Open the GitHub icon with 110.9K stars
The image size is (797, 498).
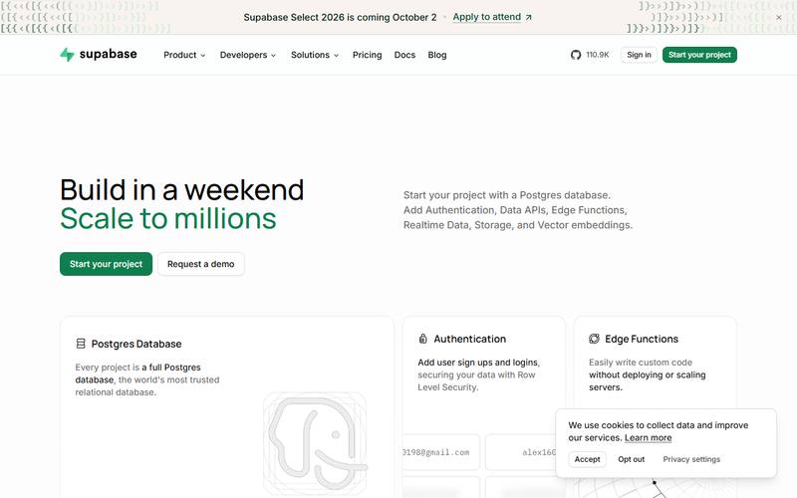pyautogui.click(x=576, y=55)
